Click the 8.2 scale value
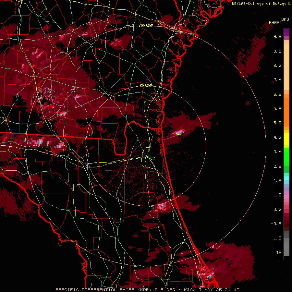The width and height of the screenshot is (292, 292). click(x=277, y=65)
